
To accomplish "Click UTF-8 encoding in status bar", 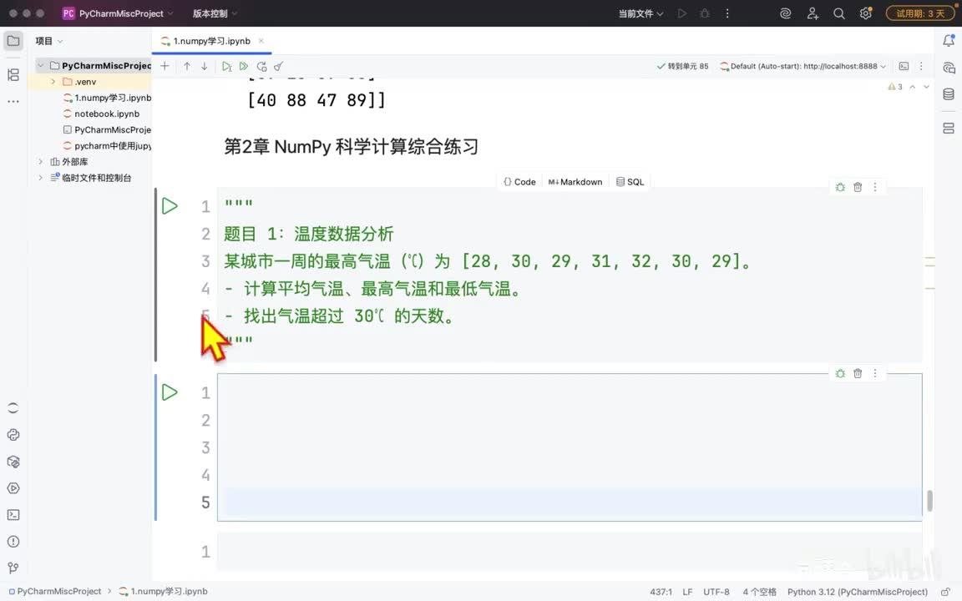I will pos(716,592).
